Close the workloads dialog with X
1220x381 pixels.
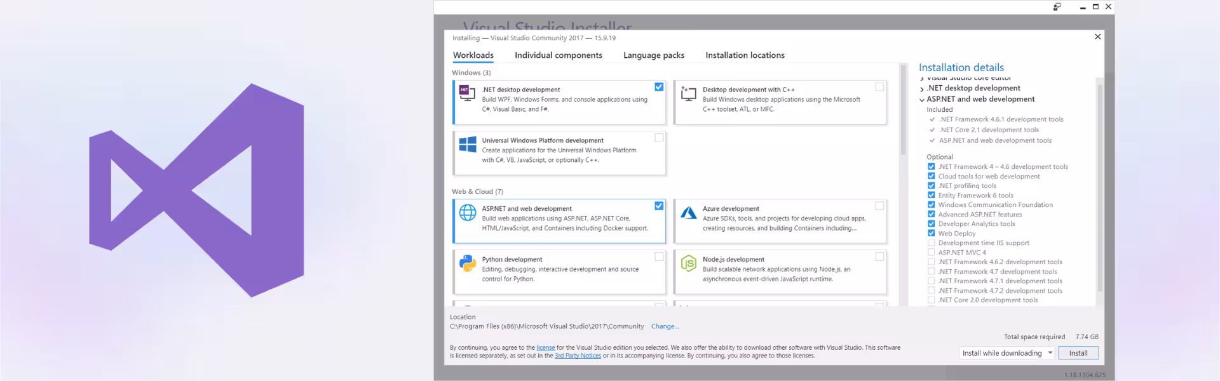(1097, 37)
